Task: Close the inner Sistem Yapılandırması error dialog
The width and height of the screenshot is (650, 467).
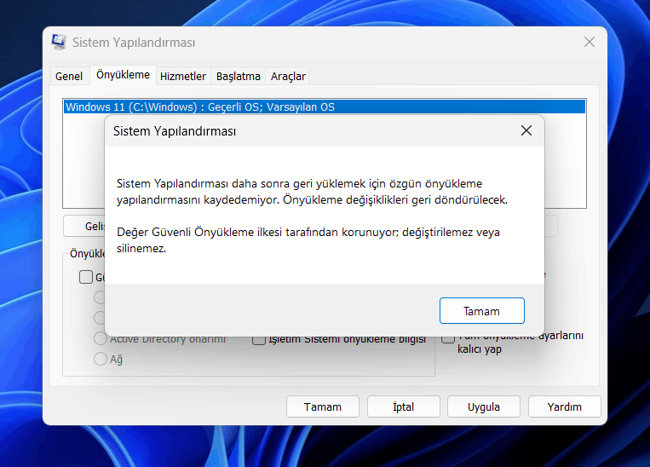Action: point(526,130)
